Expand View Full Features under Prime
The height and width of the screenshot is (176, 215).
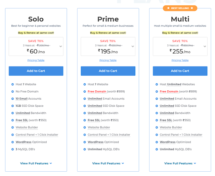(x=108, y=163)
